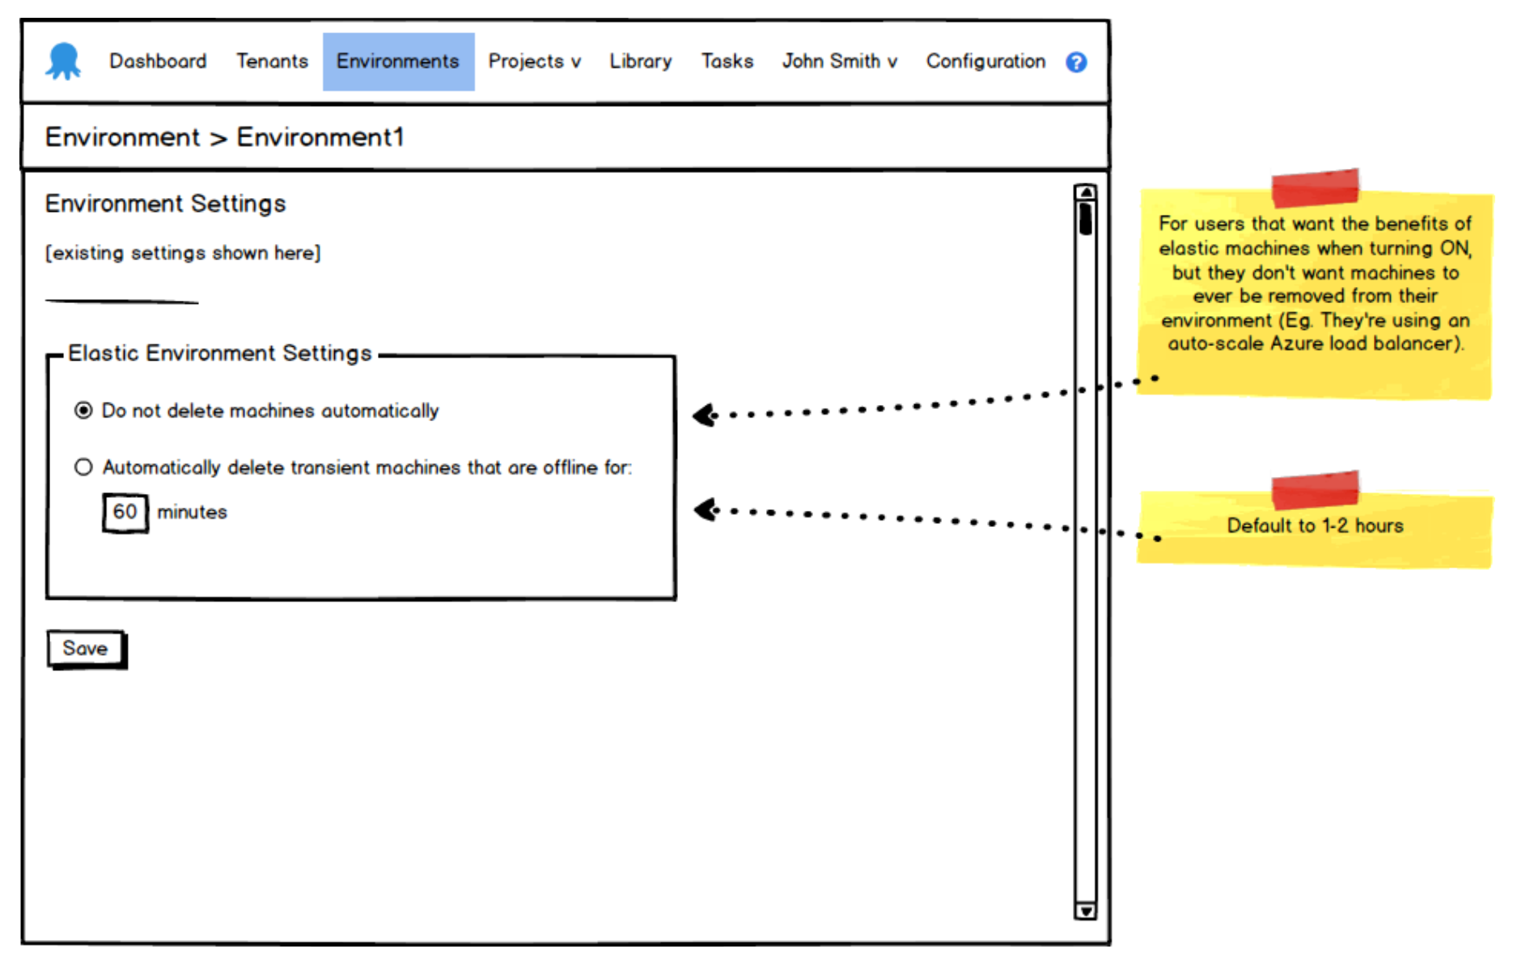View the Tasks page
Screen dimensions: 1513x970
[727, 61]
